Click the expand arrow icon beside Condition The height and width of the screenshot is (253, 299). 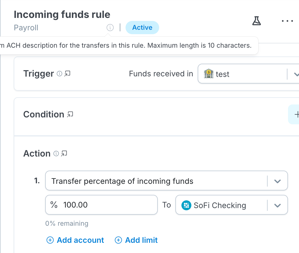(x=70, y=114)
